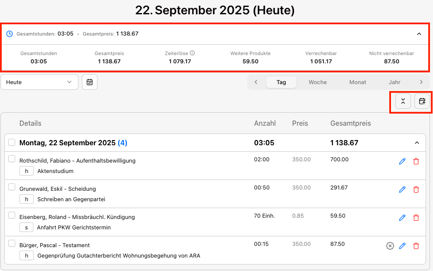Delete the Grunewald Scheidung entry

pos(416,189)
